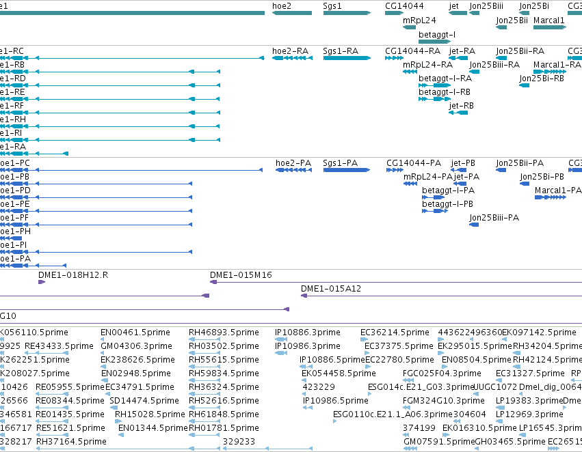Open the DME1-018H12.R BAC label
This screenshot has height=452, width=582.
pyautogui.click(x=73, y=275)
